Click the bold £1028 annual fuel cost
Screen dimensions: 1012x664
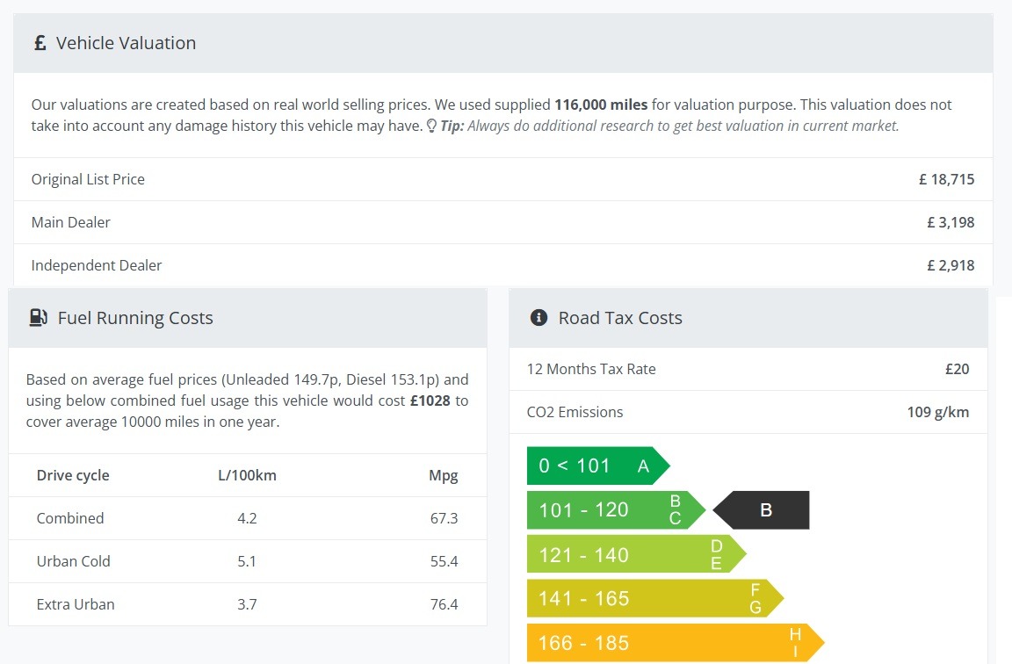click(x=430, y=401)
